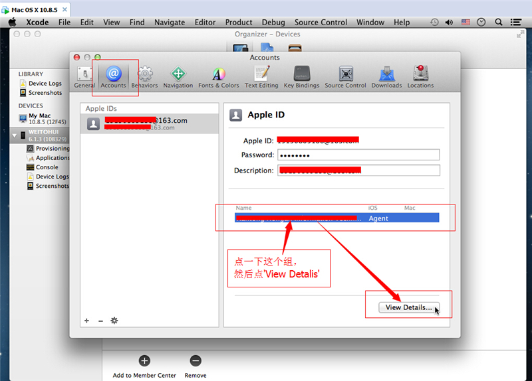Open the Locations preferences pane
The height and width of the screenshot is (381, 532).
[x=420, y=77]
